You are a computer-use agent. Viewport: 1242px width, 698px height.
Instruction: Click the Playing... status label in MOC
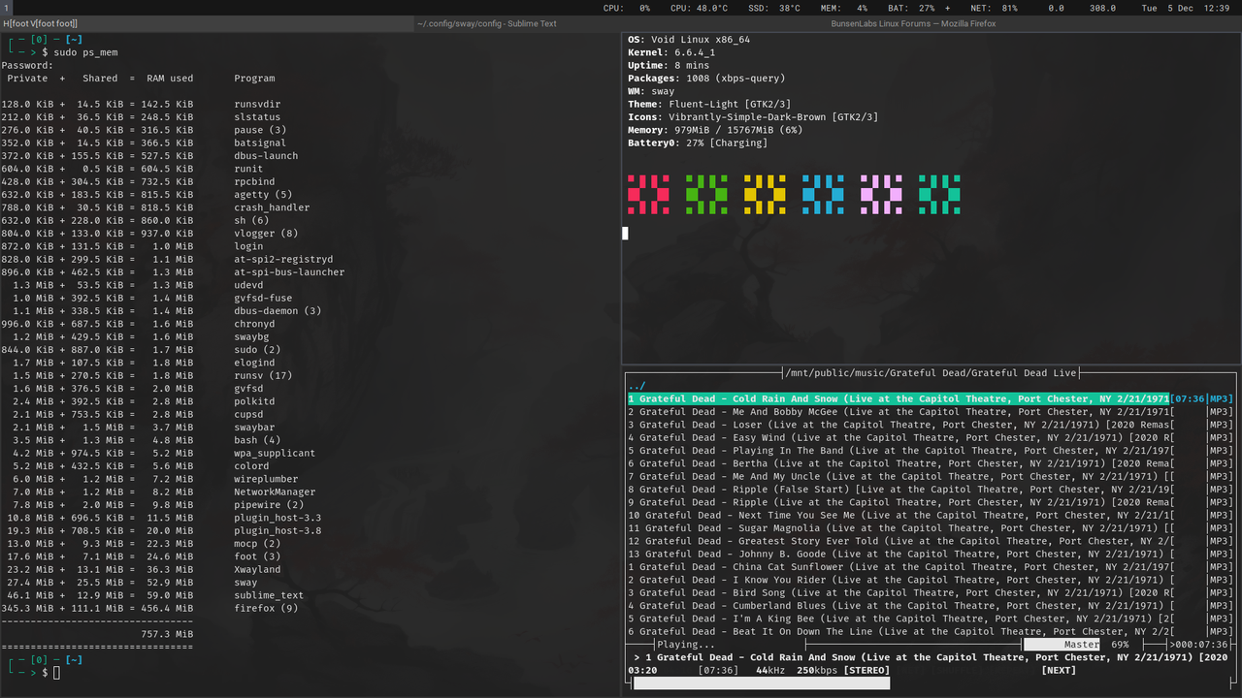click(x=686, y=645)
